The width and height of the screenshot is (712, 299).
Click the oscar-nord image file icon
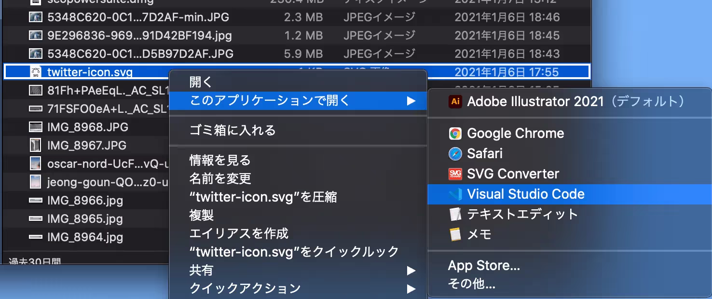click(35, 163)
